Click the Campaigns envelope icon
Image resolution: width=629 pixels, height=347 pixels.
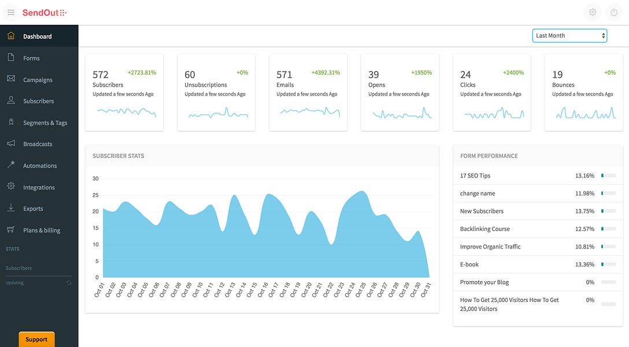[x=11, y=79]
